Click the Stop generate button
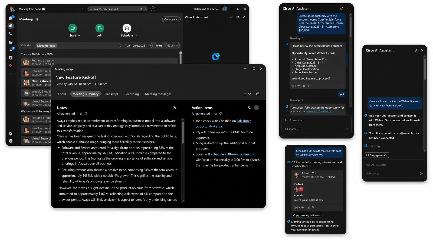 pyautogui.click(x=376, y=155)
